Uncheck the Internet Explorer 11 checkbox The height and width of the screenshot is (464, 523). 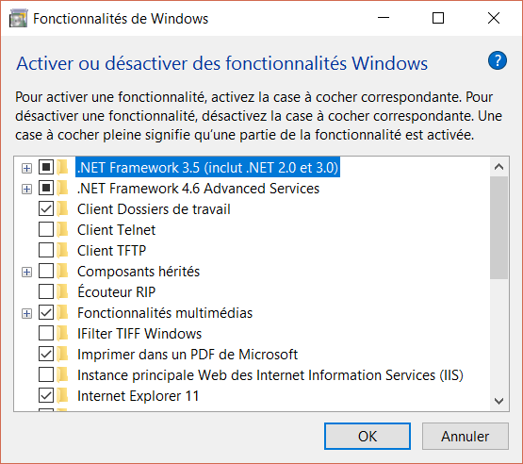(46, 395)
